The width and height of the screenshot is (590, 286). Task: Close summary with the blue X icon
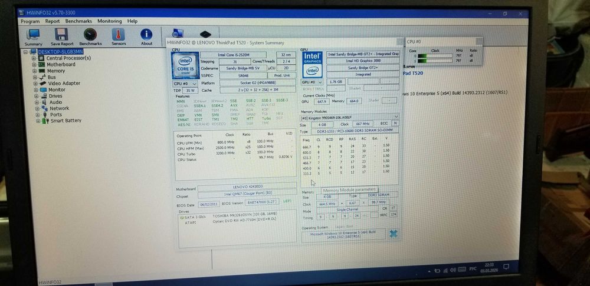click(393, 234)
